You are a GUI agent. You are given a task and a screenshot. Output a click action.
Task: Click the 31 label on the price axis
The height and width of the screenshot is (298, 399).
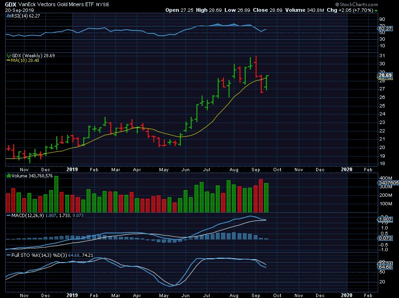point(382,56)
